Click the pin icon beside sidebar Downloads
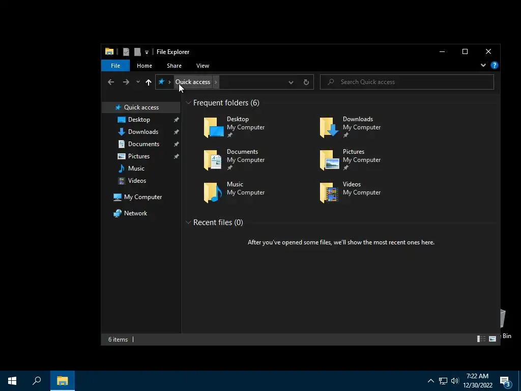521x391 pixels. coord(176,132)
